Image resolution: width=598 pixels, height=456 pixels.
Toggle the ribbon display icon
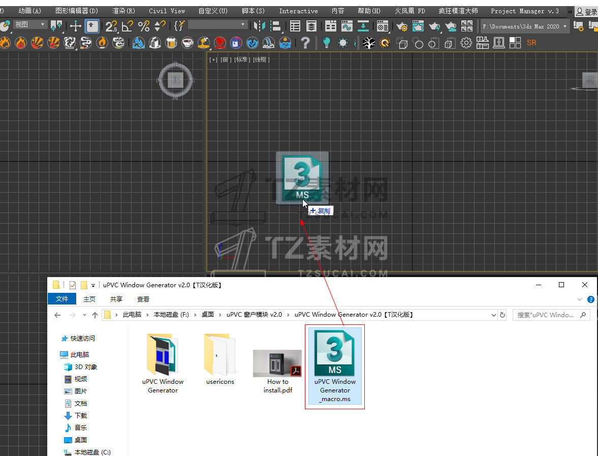331,26
